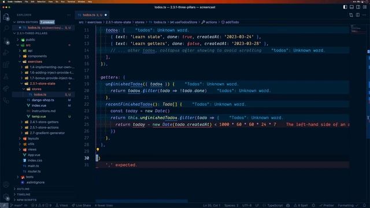The image size is (370, 208).
Task: Click Prettier in the status bar
Action: 327,206
